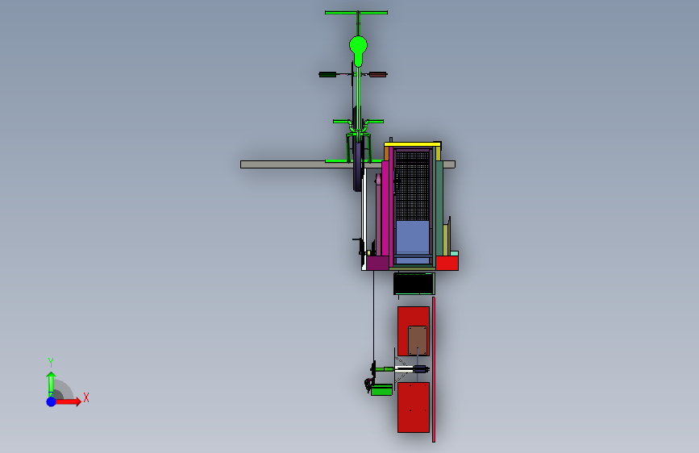Click the black mesh grid panel
The width and height of the screenshot is (699, 453).
tap(412, 186)
